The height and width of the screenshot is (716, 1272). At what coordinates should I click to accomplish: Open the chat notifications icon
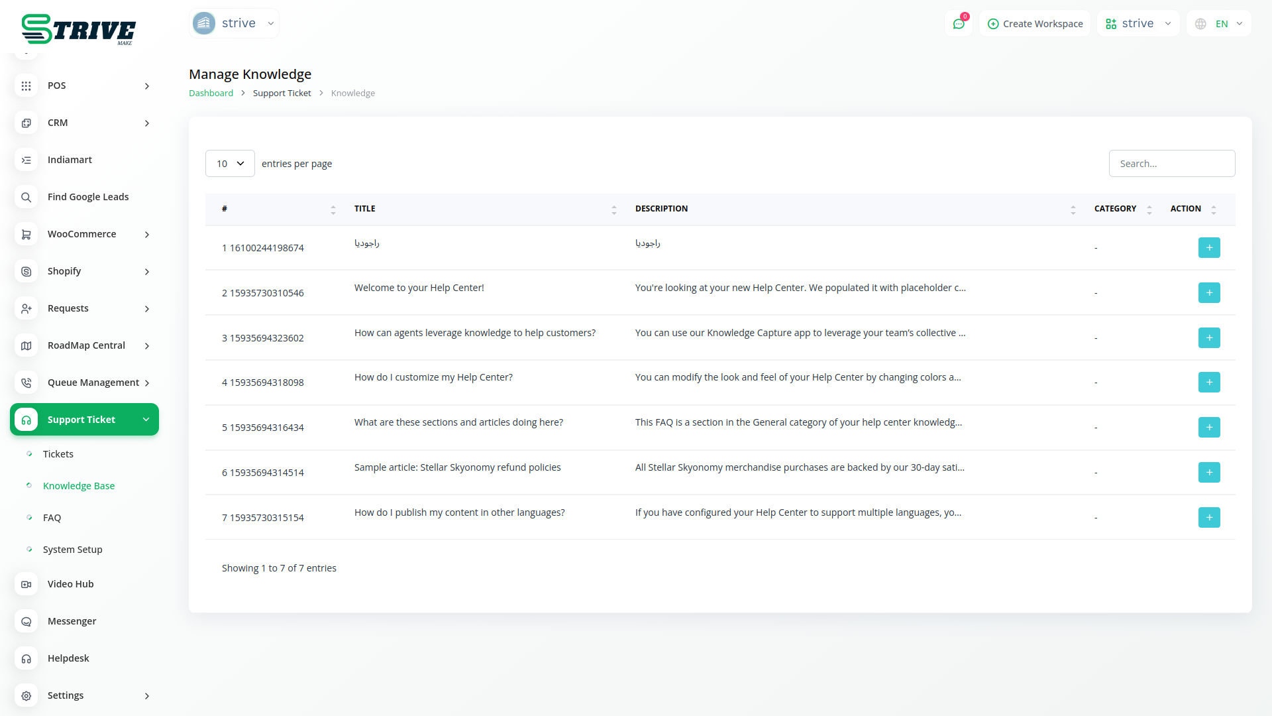click(x=959, y=24)
